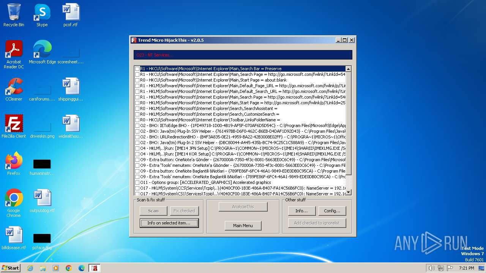Launch Firefox from the desktop

tap(14, 163)
